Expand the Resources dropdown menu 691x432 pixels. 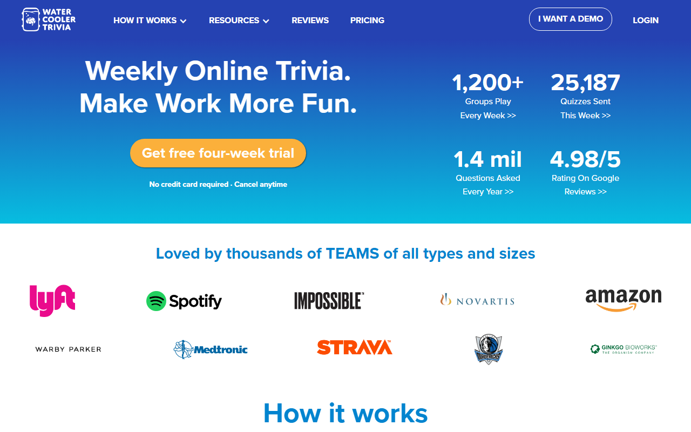pyautogui.click(x=239, y=21)
